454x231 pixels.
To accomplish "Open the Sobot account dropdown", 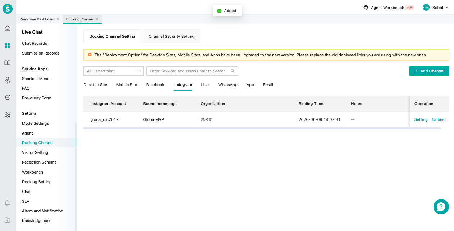I will [x=435, y=8].
